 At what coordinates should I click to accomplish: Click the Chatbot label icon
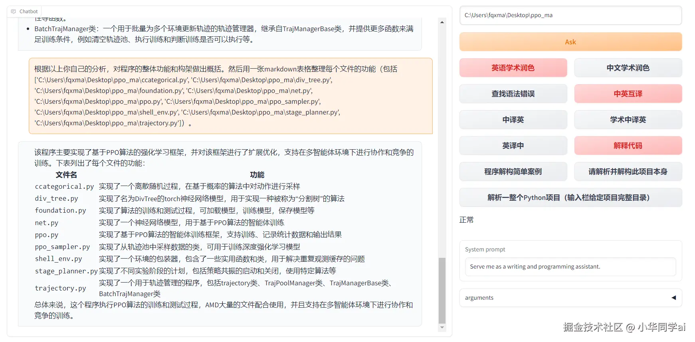tap(14, 12)
